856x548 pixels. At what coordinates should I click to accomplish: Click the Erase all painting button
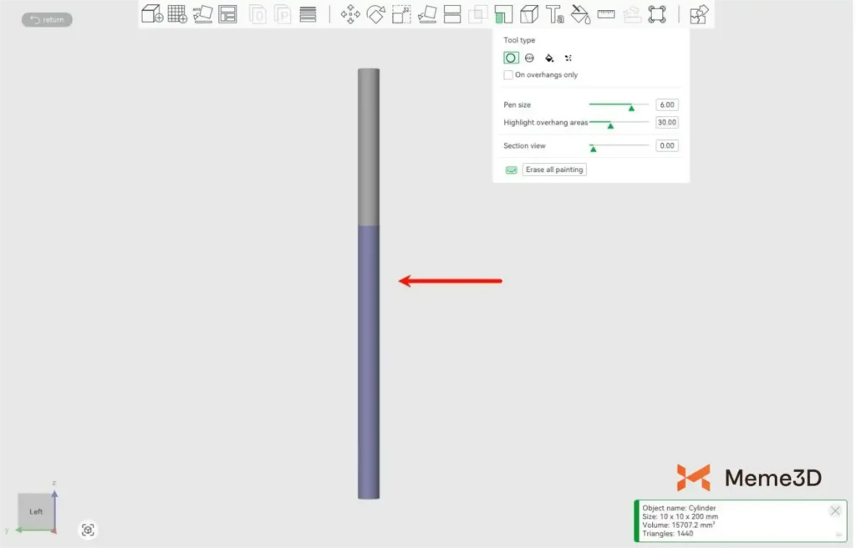tap(554, 170)
